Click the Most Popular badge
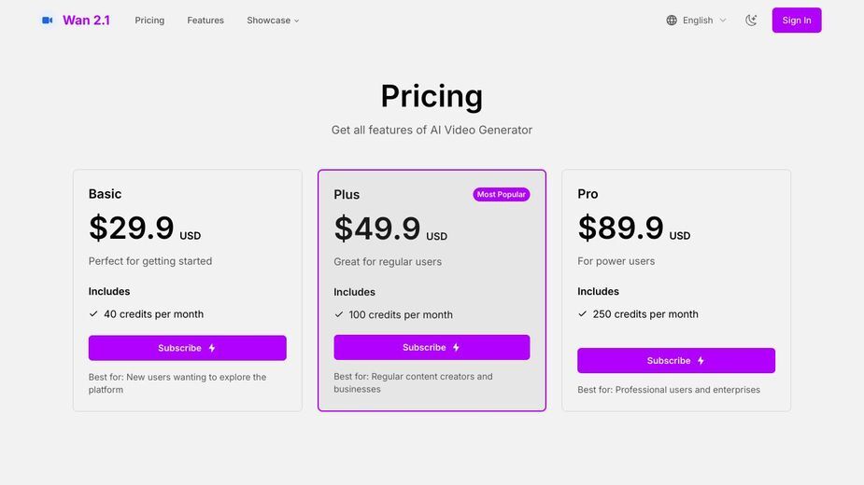Viewport: 864px width, 485px height. 501,194
